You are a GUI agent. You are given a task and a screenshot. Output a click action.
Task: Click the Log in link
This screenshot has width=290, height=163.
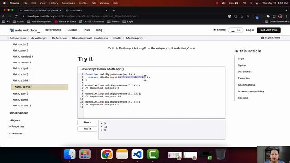pos(250,30)
